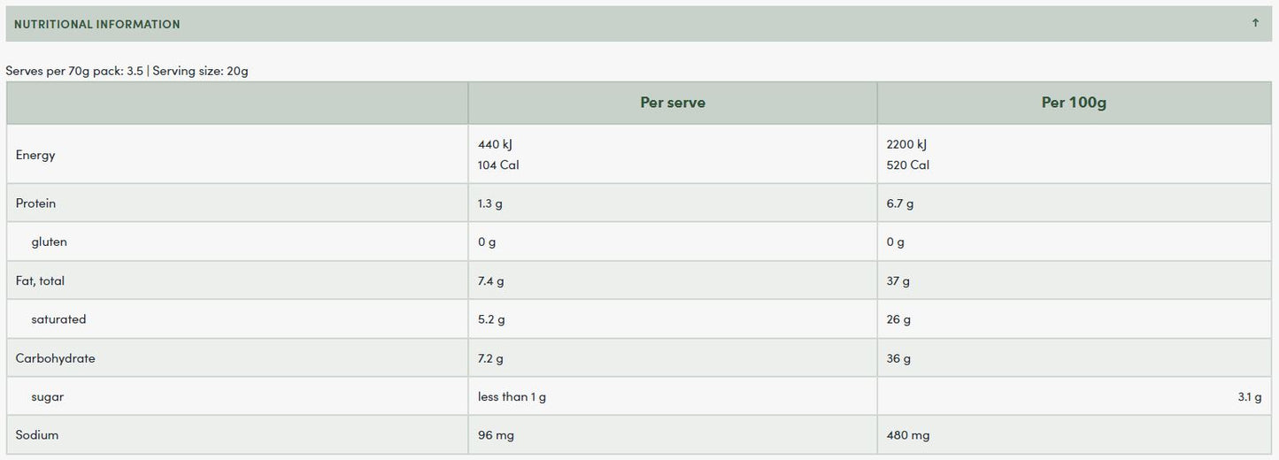Click the 520 Cal value
Image resolution: width=1279 pixels, height=460 pixels.
907,165
